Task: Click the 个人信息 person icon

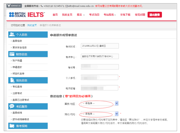Action: pyautogui.click(x=12, y=34)
